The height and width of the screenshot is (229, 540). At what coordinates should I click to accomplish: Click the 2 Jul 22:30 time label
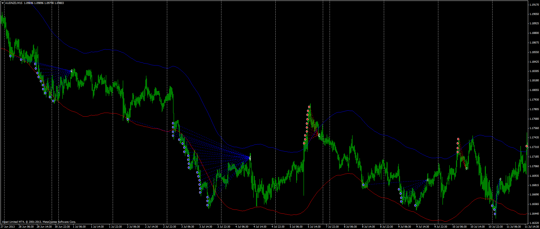coord(169,227)
